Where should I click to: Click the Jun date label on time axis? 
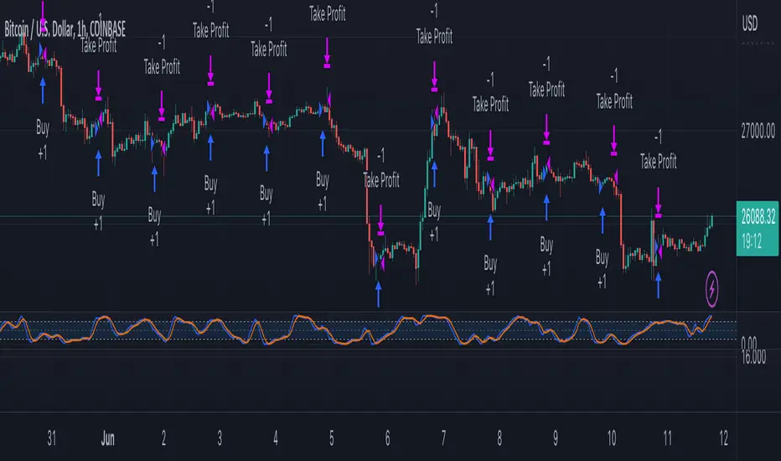pos(107,438)
